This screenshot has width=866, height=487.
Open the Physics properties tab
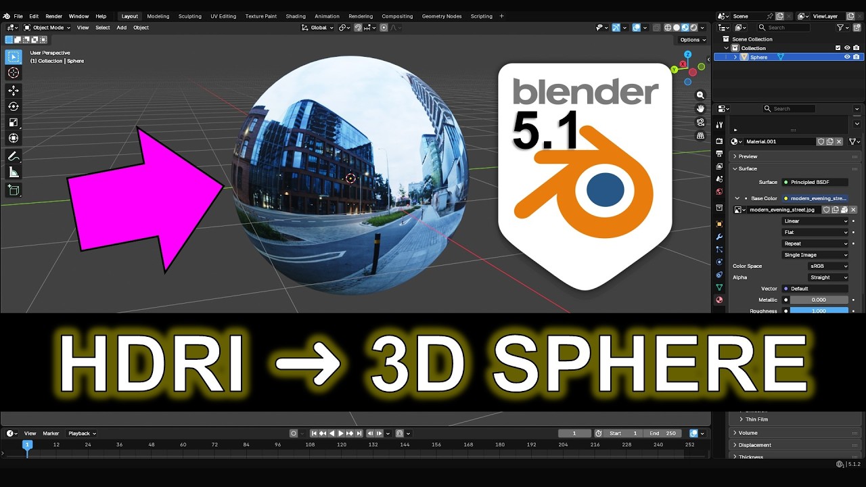[x=719, y=262]
